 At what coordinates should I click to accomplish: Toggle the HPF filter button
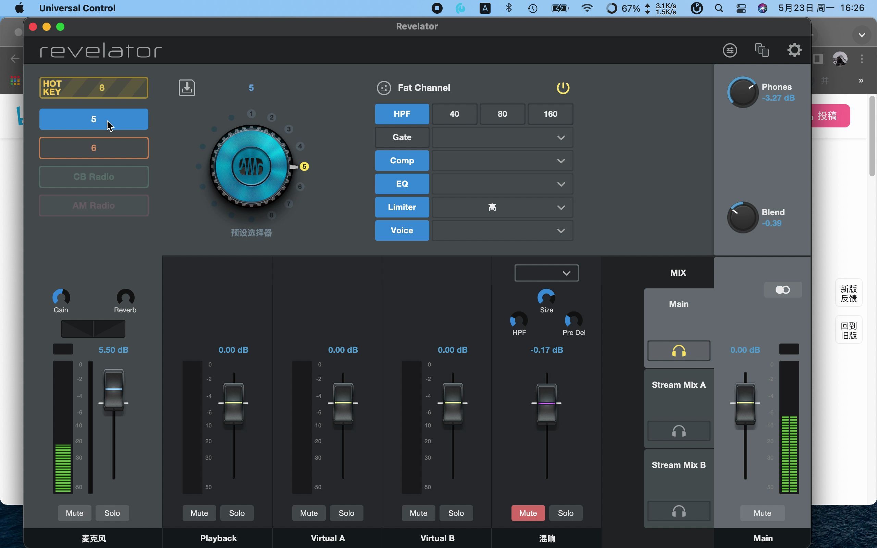402,114
